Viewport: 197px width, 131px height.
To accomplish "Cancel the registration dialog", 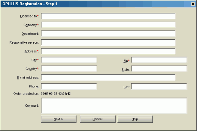I will coord(98,119).
